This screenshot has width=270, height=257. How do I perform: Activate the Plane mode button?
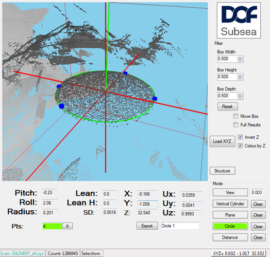click(x=230, y=215)
